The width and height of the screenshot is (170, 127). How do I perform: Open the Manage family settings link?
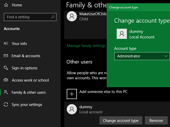pos(86,46)
